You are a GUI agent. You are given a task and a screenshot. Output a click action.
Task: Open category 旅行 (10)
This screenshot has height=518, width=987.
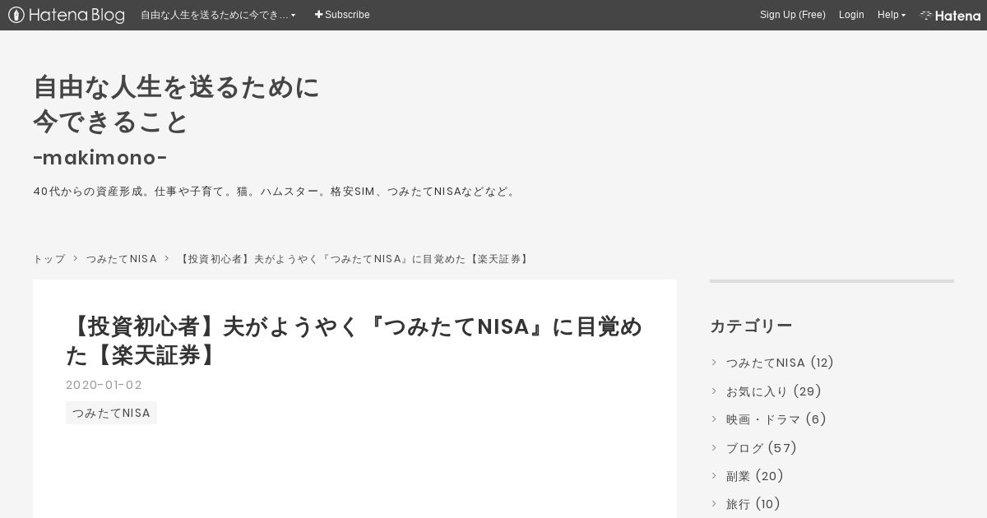tap(753, 504)
